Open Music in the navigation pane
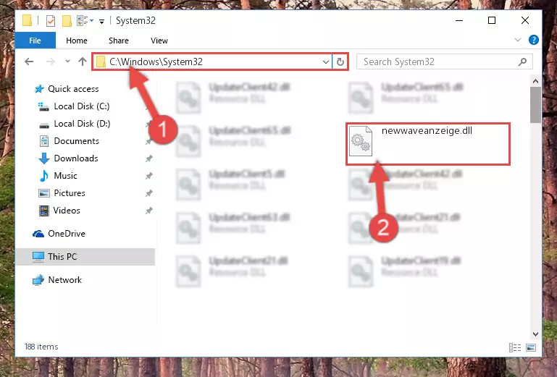The height and width of the screenshot is (377, 557). [65, 176]
